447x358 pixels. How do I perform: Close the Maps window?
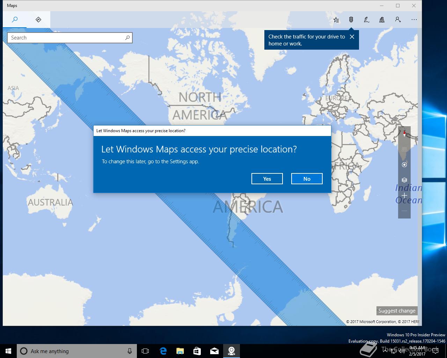click(x=414, y=6)
